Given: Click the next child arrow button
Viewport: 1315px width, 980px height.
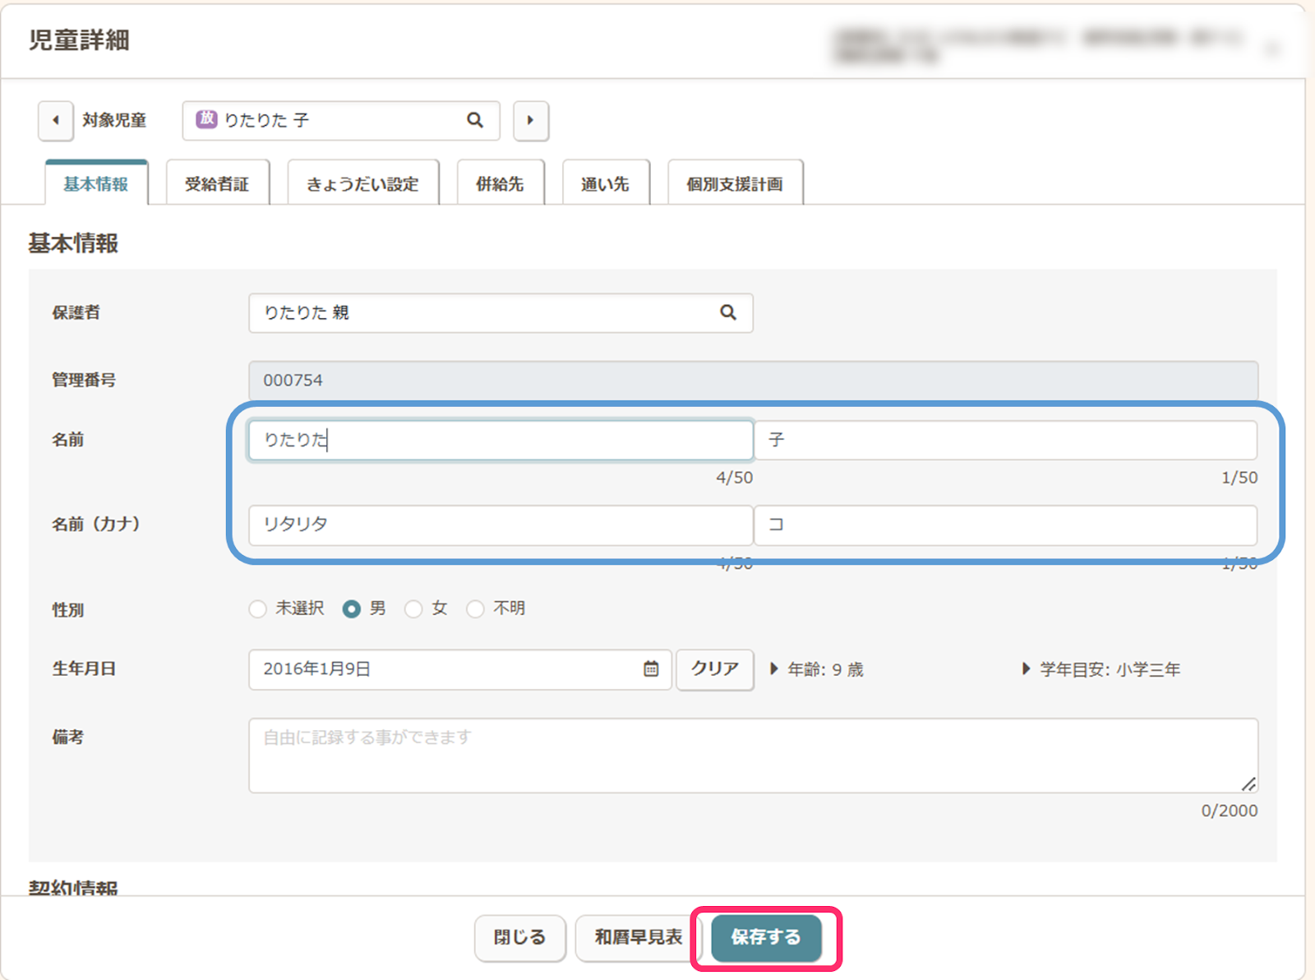Looking at the screenshot, I should [530, 121].
